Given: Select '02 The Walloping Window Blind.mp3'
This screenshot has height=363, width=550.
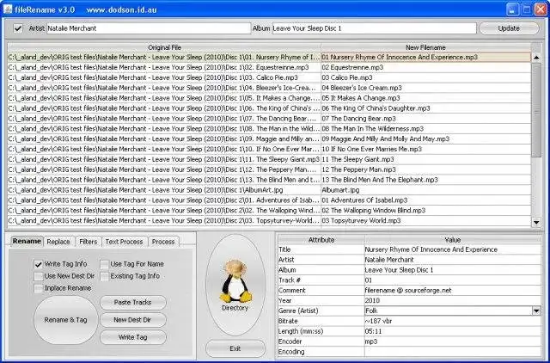Looking at the screenshot, I should click(x=426, y=210).
